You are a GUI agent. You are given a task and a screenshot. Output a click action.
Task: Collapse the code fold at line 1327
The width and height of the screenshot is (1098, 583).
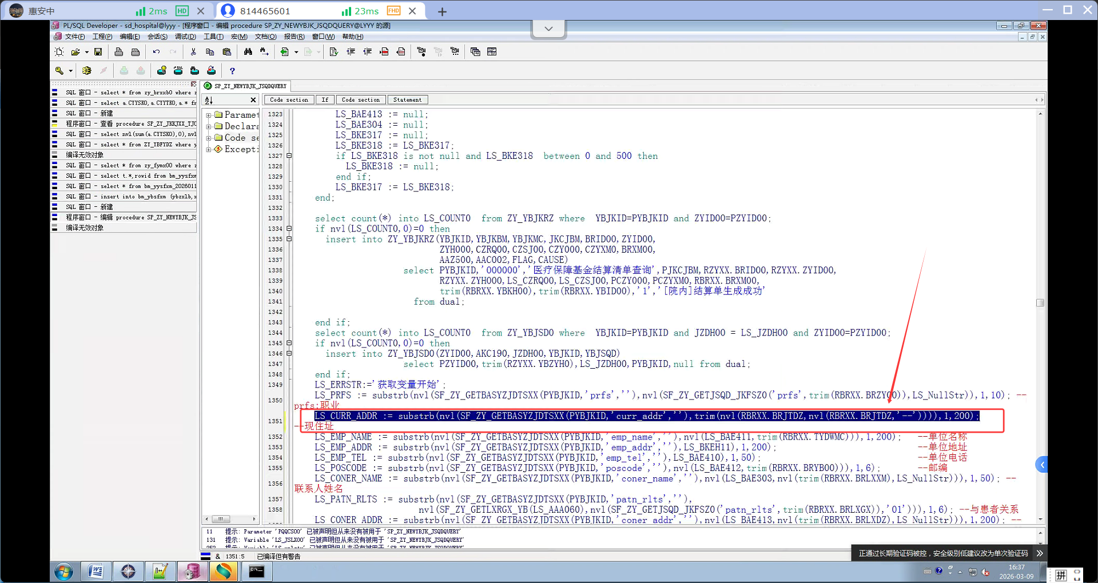(x=289, y=155)
